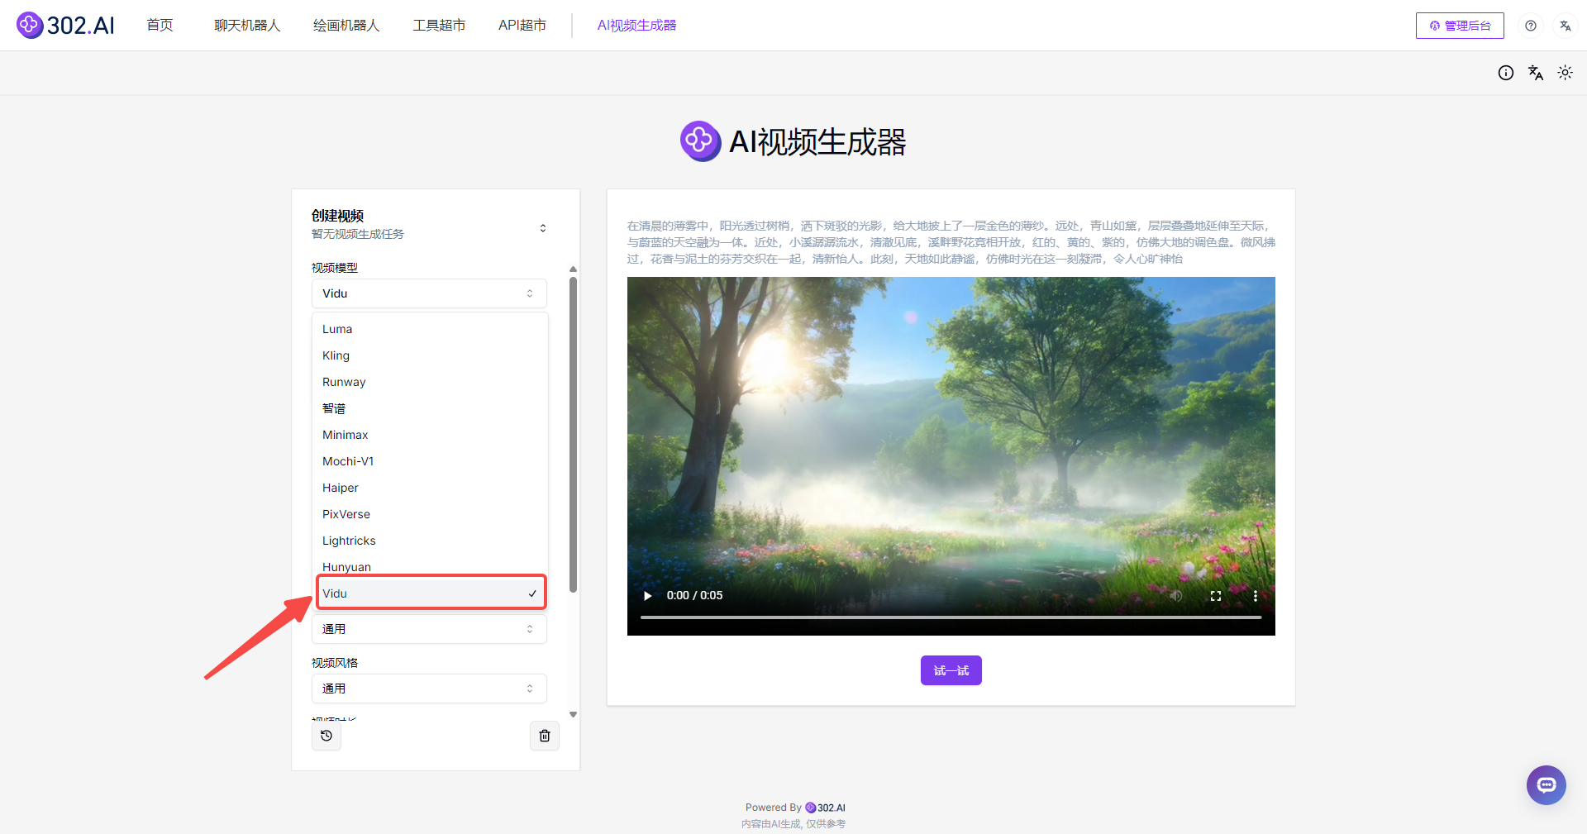Screen dimensions: 1587x834
Task: Open the help question-mark icon
Action: 1531,26
